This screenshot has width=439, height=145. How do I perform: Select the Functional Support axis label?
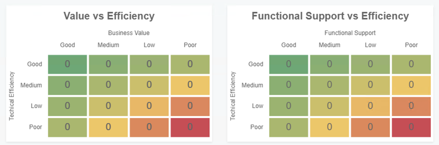point(350,33)
